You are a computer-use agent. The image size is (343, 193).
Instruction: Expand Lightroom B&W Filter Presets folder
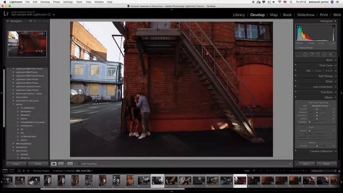[x=13, y=69]
